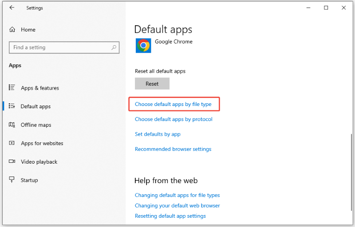This screenshot has width=355, height=227.
Task: Go to Apps & features
Action: point(40,88)
